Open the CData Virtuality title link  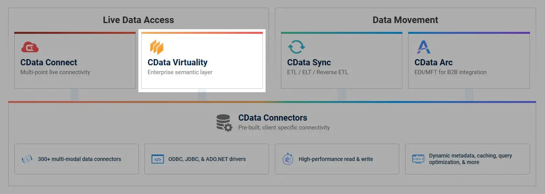[x=177, y=62]
